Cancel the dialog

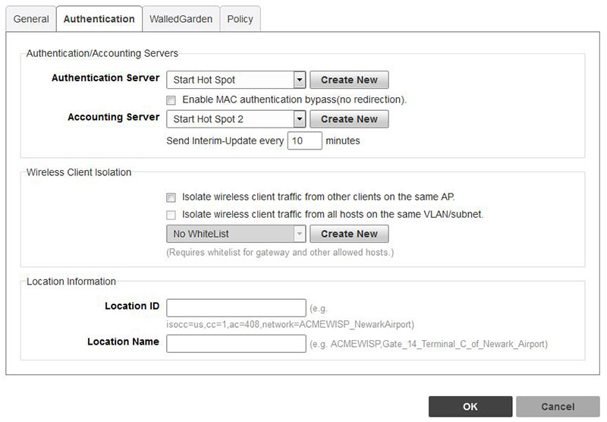(x=558, y=407)
